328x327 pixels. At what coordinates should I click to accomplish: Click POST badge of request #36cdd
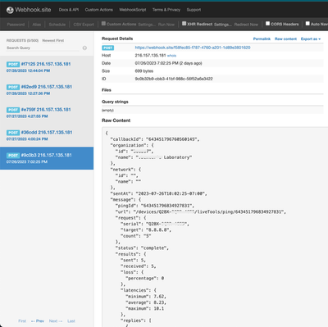coord(13,133)
